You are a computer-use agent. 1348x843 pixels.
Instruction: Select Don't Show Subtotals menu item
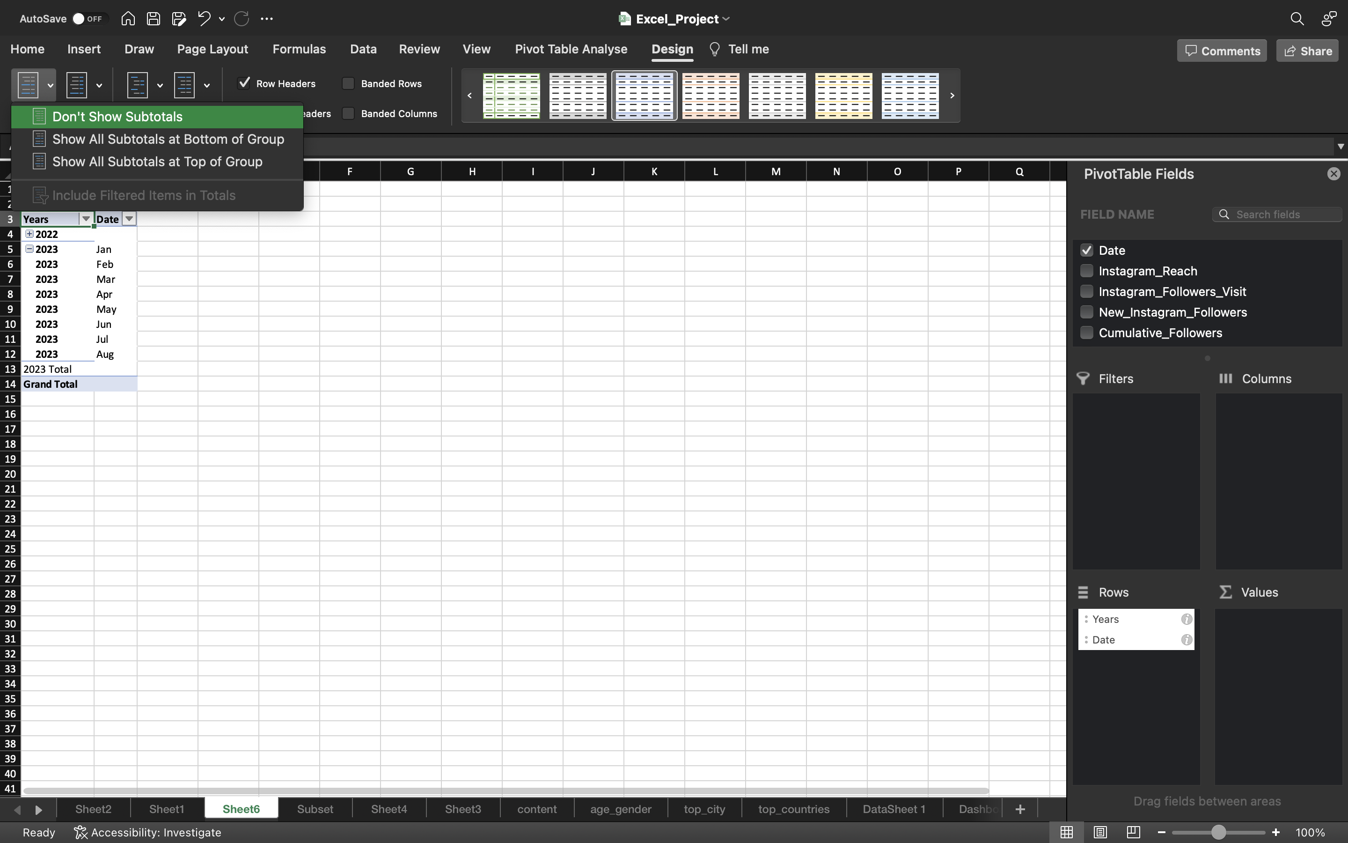157,117
